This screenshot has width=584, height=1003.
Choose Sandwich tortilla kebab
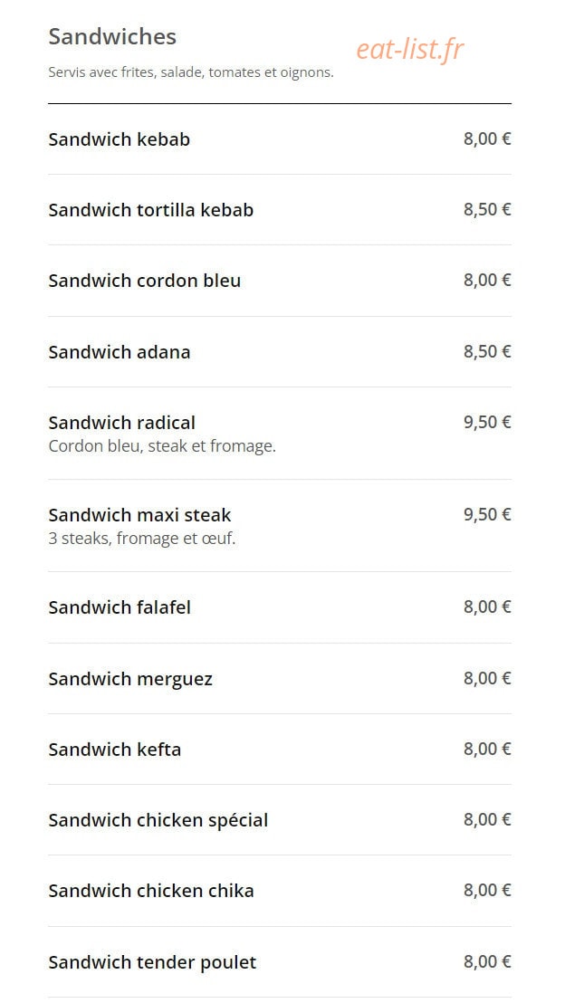coord(151,210)
